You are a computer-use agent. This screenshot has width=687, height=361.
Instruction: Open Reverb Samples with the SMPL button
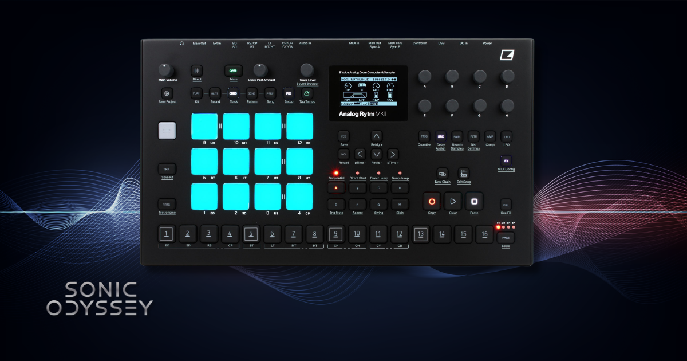457,136
